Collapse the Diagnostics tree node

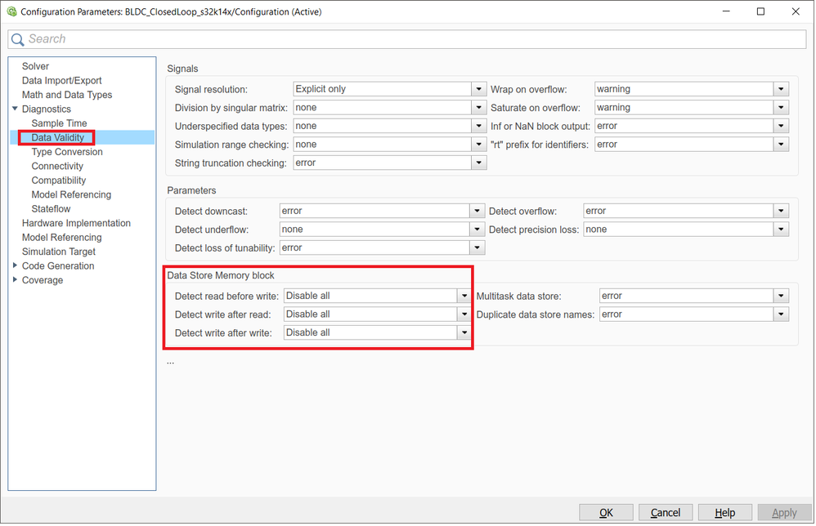[15, 109]
